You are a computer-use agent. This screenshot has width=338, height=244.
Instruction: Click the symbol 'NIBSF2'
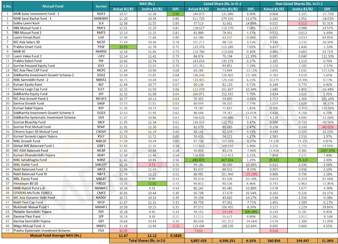coord(101,80)
